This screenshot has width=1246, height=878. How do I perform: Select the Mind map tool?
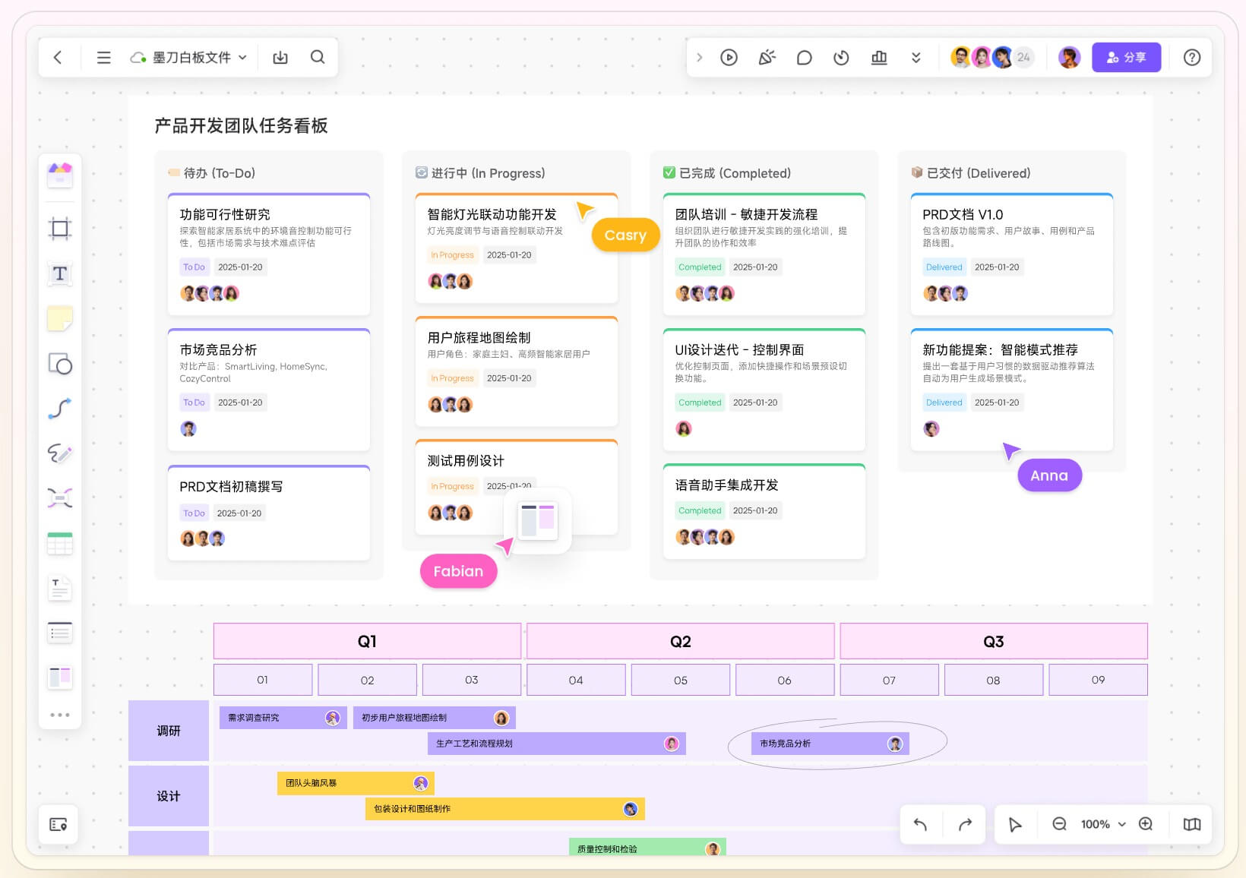[60, 498]
